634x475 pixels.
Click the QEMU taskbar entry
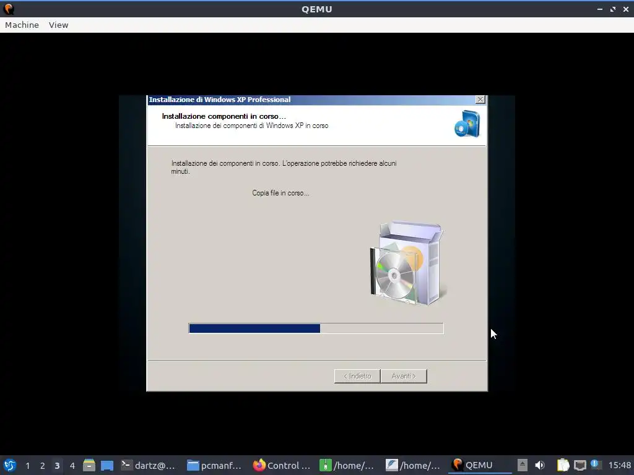[x=479, y=465]
